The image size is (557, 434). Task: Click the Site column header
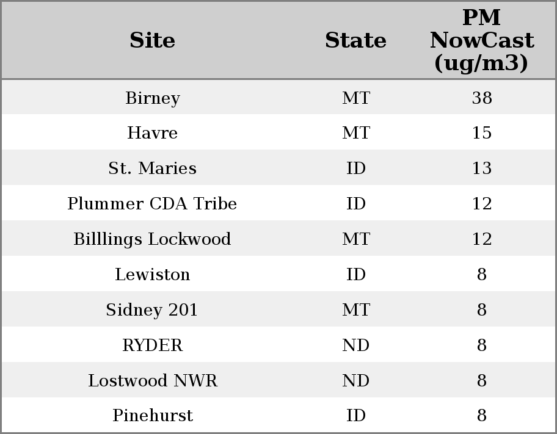pos(153,41)
